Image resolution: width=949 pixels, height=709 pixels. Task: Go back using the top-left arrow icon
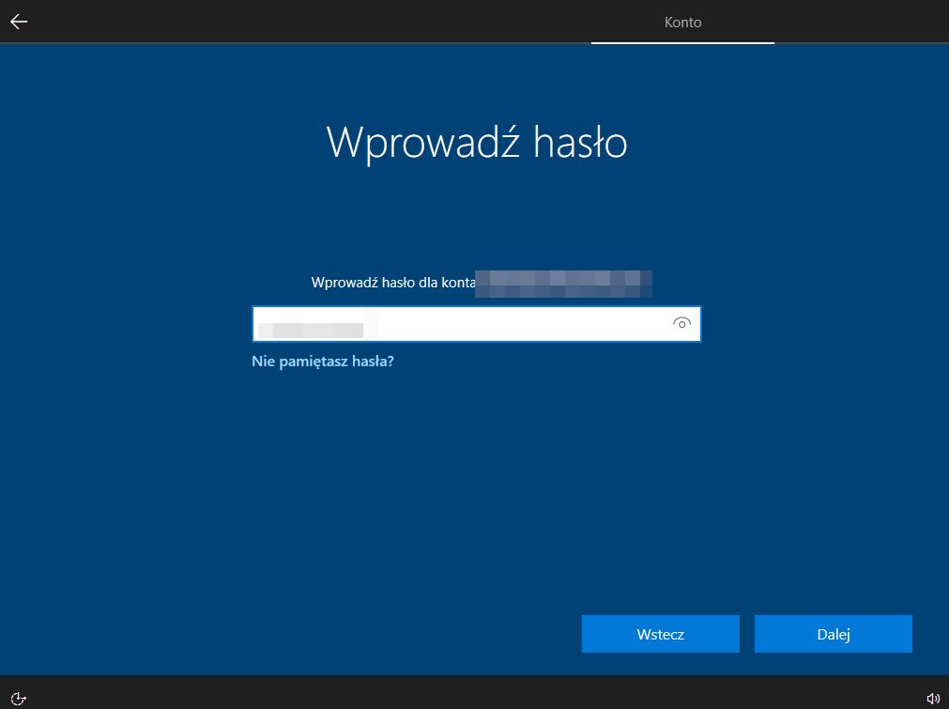click(x=19, y=22)
